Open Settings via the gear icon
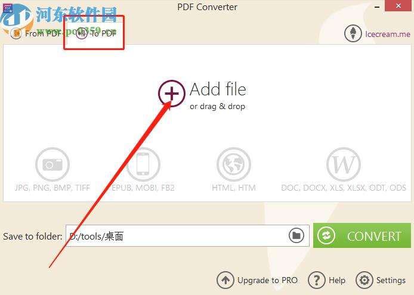 (x=364, y=280)
